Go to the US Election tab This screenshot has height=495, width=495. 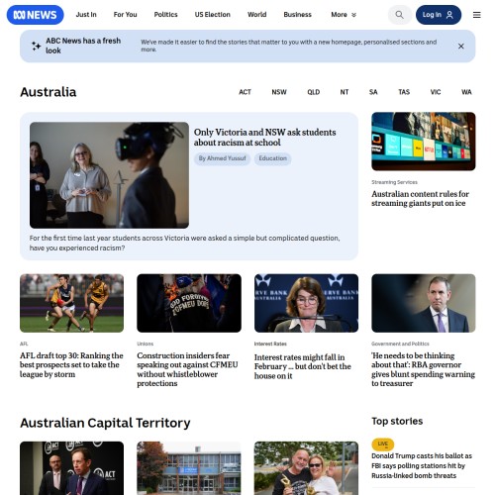click(212, 15)
